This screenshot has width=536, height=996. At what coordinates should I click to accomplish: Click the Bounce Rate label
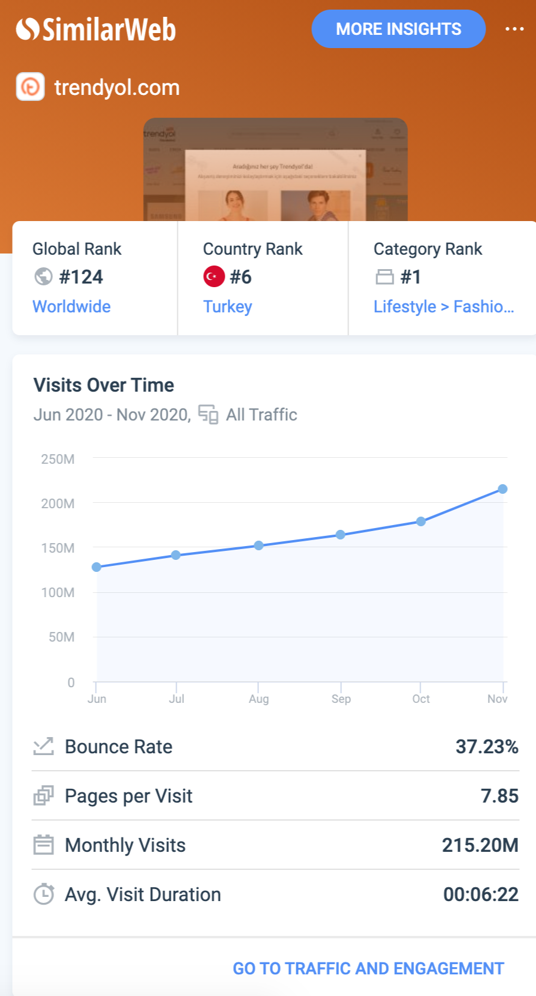118,747
